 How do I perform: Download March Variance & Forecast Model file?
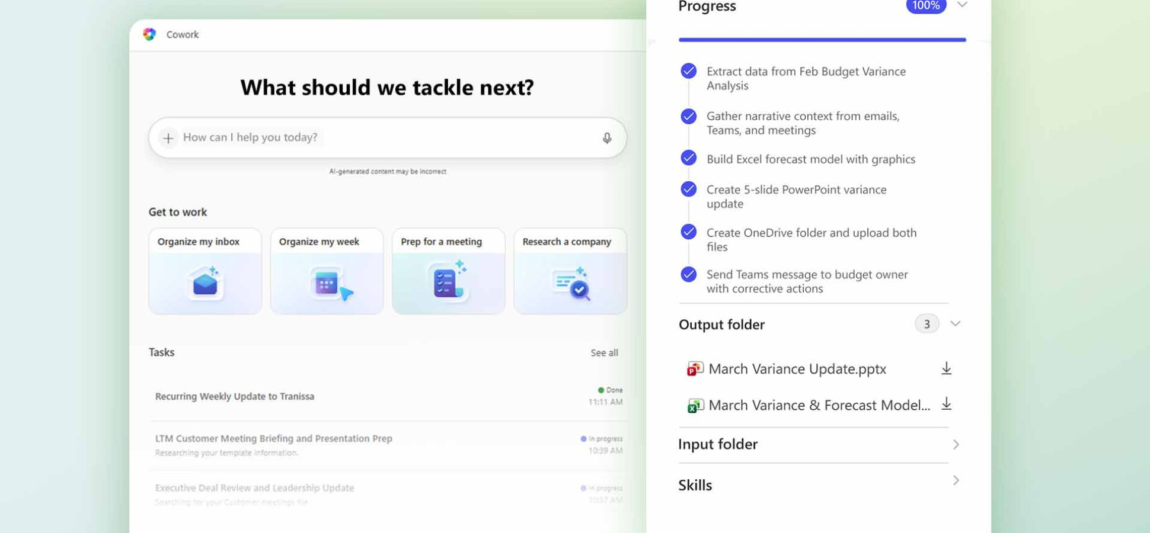coord(946,404)
